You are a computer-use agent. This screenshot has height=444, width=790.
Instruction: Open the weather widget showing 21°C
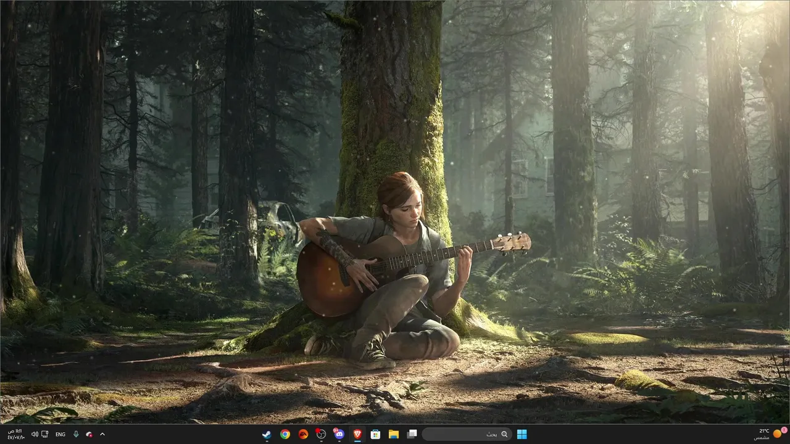pyautogui.click(x=771, y=434)
